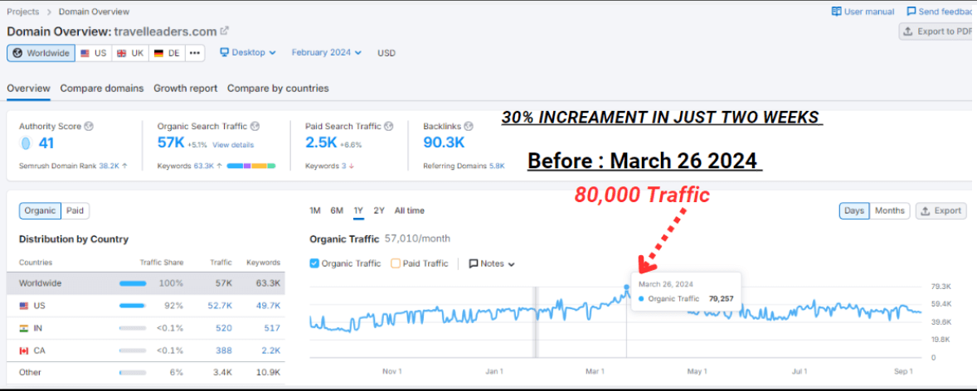
Task: Switch to the Compare domains tab
Action: point(101,88)
